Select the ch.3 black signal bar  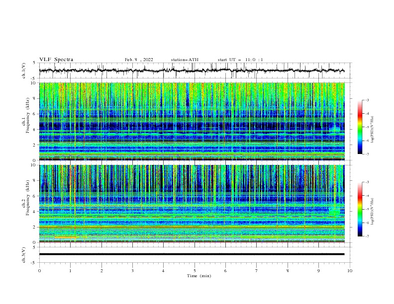192,254
